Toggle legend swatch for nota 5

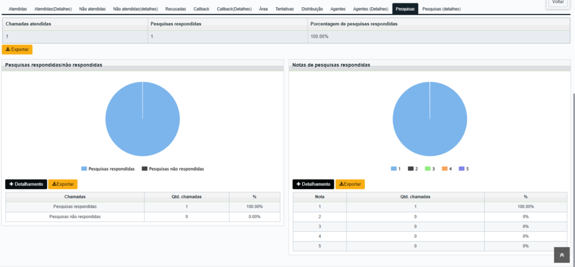point(462,169)
